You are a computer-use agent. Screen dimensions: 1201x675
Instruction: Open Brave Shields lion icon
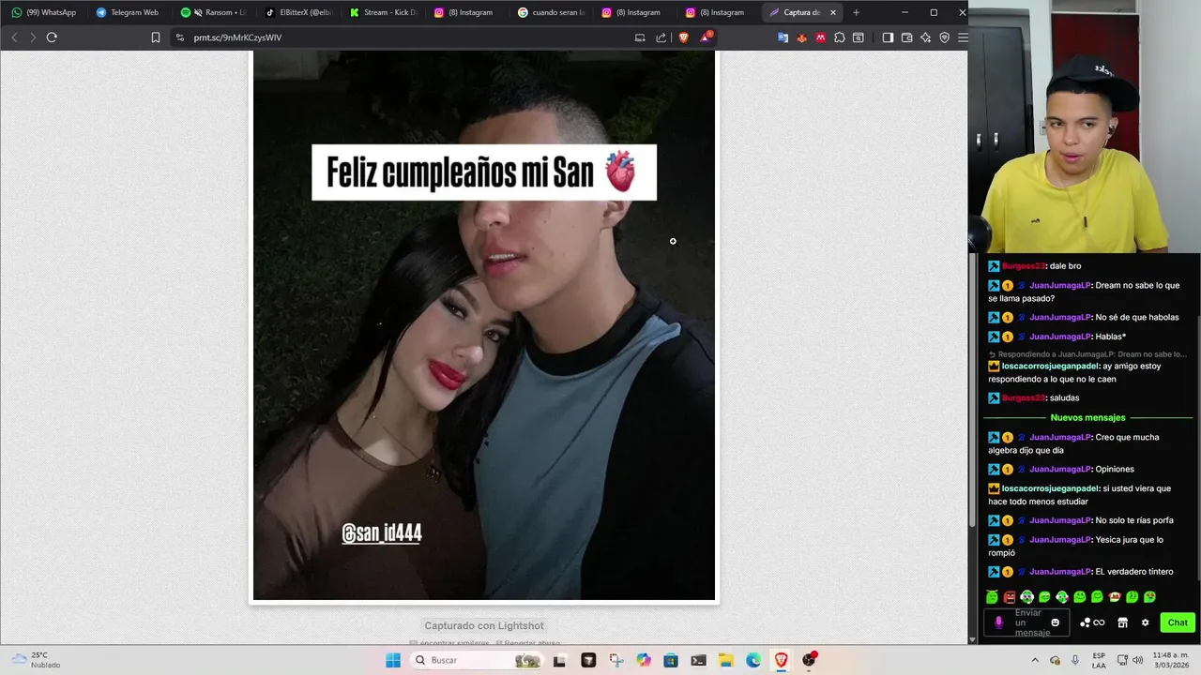coord(683,37)
